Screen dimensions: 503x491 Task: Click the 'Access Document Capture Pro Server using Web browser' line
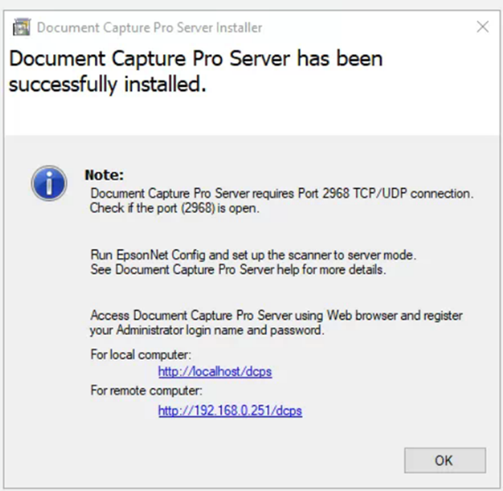[277, 316]
